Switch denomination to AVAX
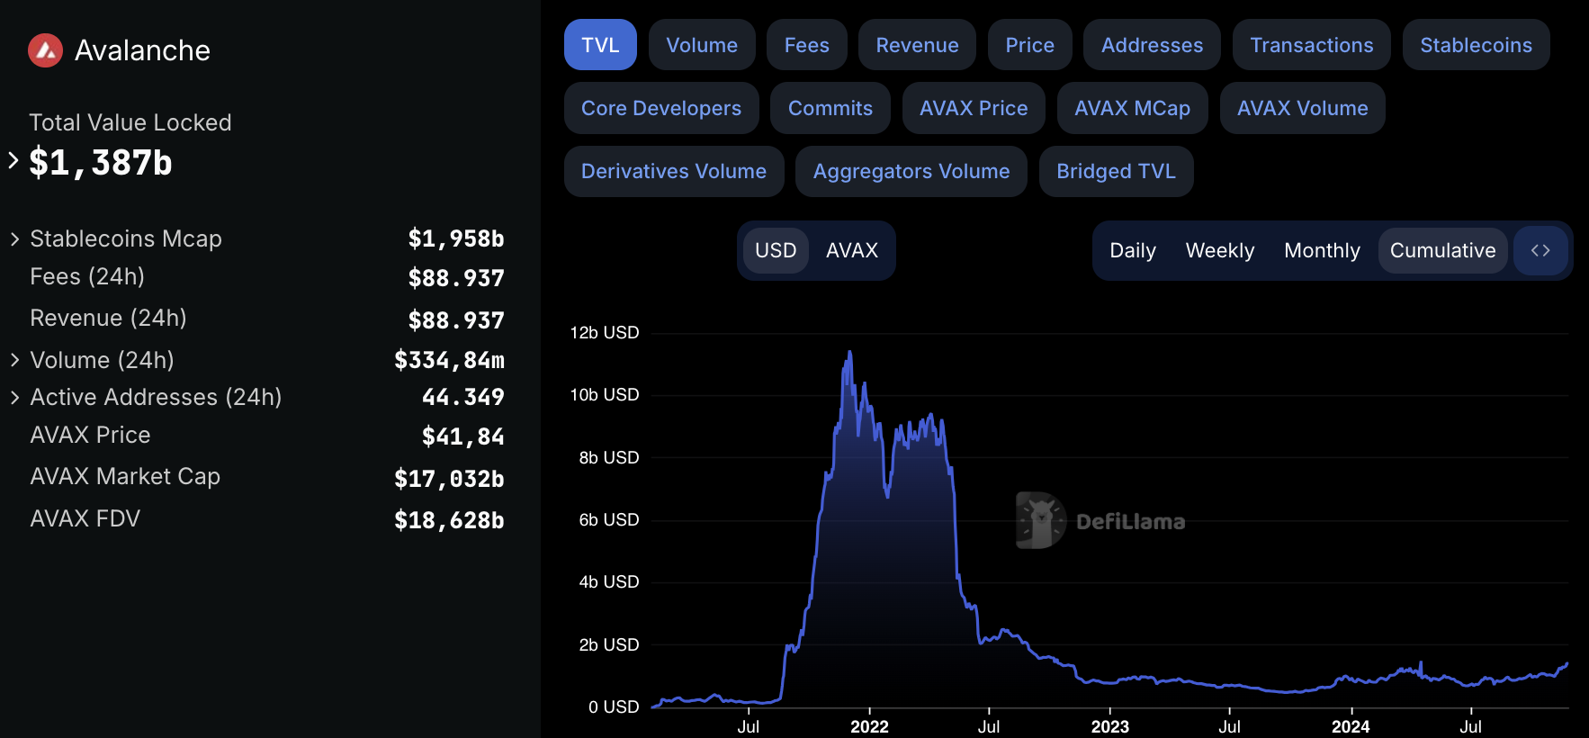 click(x=852, y=250)
